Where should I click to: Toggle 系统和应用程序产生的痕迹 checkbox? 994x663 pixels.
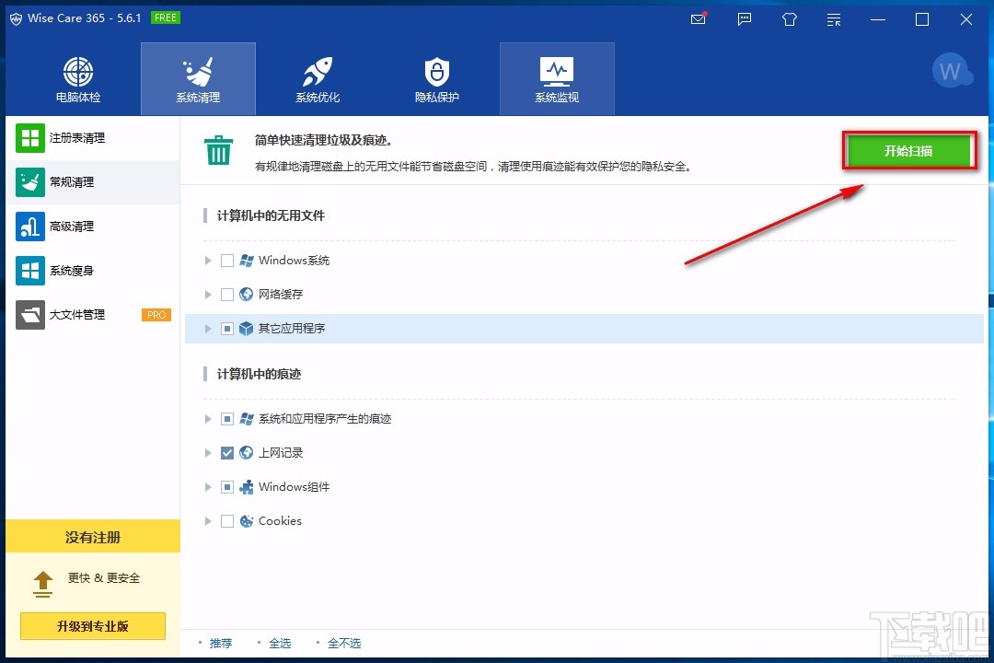click(x=227, y=419)
